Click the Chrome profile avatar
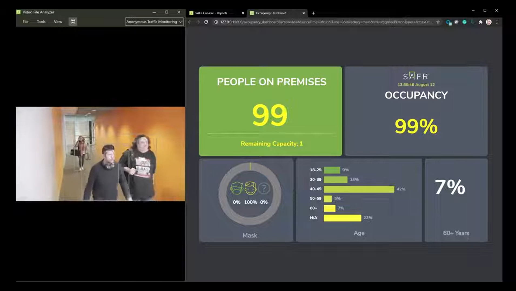The width and height of the screenshot is (516, 291). (x=488, y=22)
